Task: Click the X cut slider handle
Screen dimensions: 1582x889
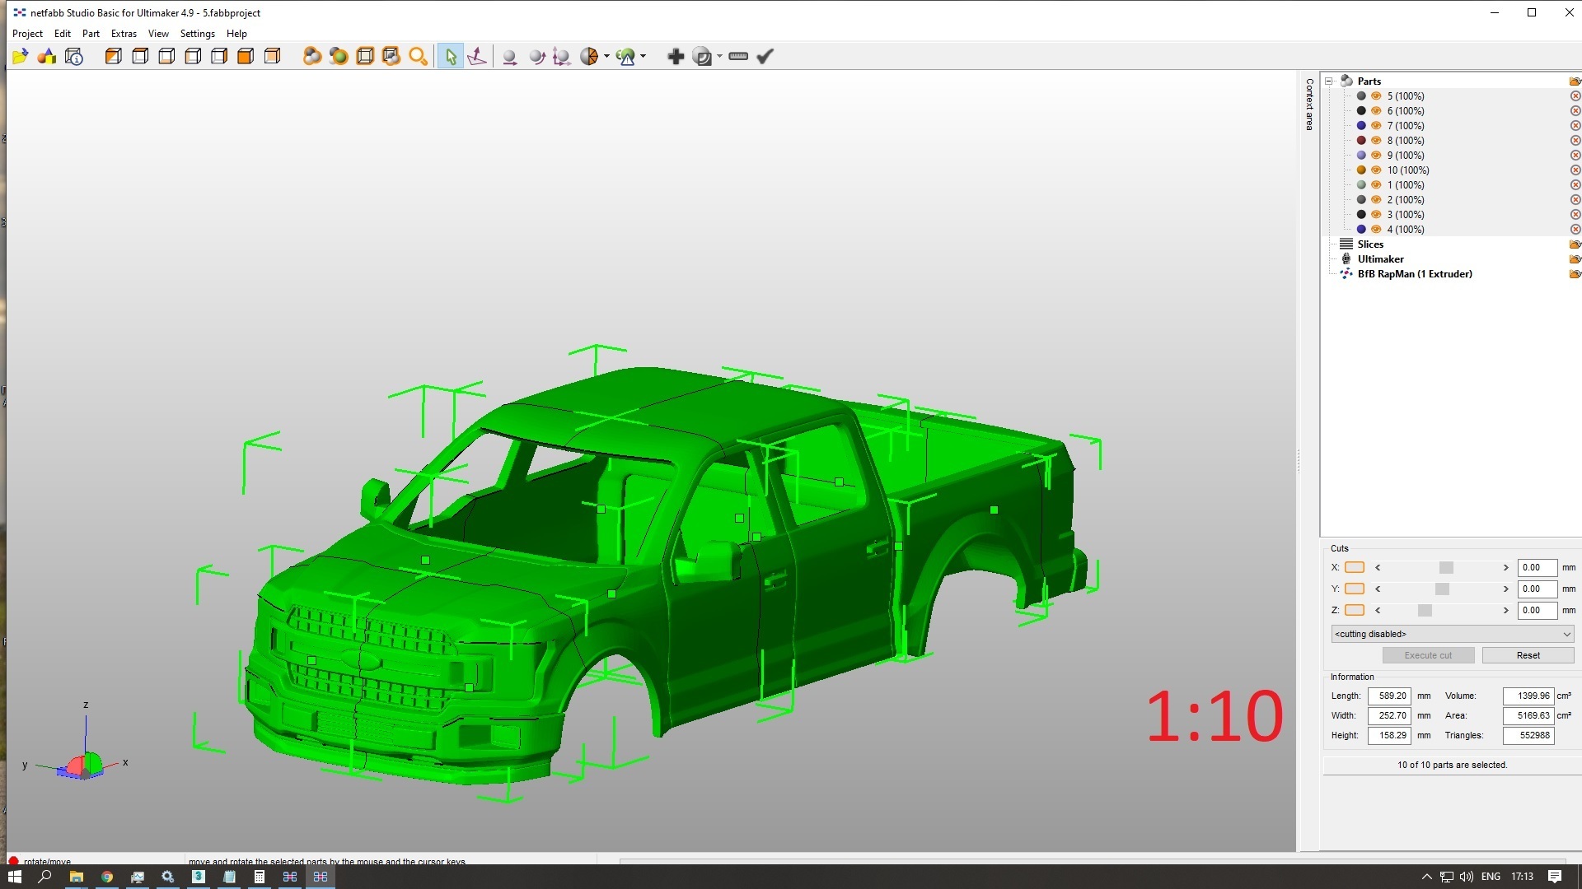Action: click(x=1446, y=568)
